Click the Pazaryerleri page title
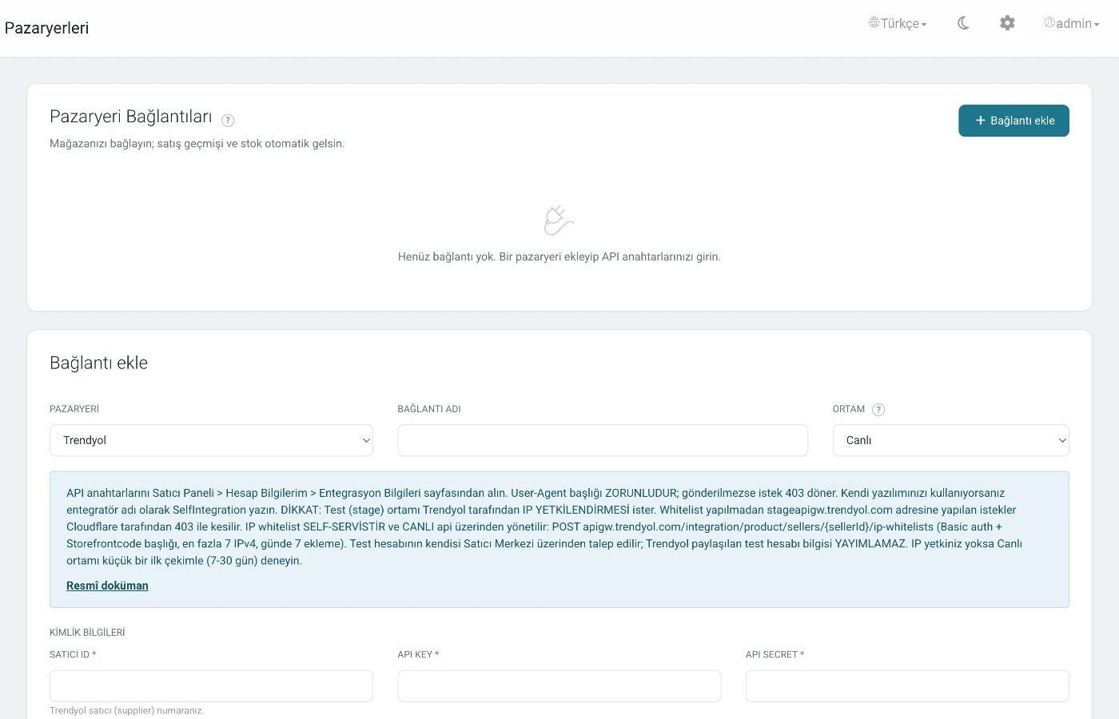The height and width of the screenshot is (719, 1119). click(46, 28)
